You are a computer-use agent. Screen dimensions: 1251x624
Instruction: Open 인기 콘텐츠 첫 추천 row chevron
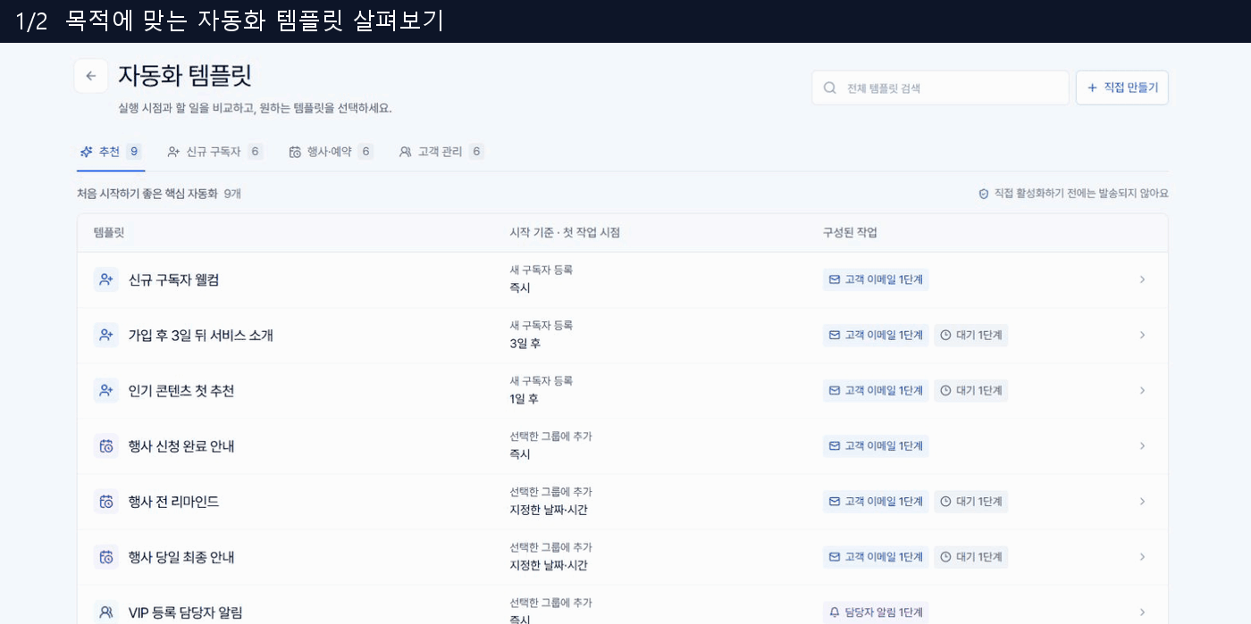click(1142, 390)
